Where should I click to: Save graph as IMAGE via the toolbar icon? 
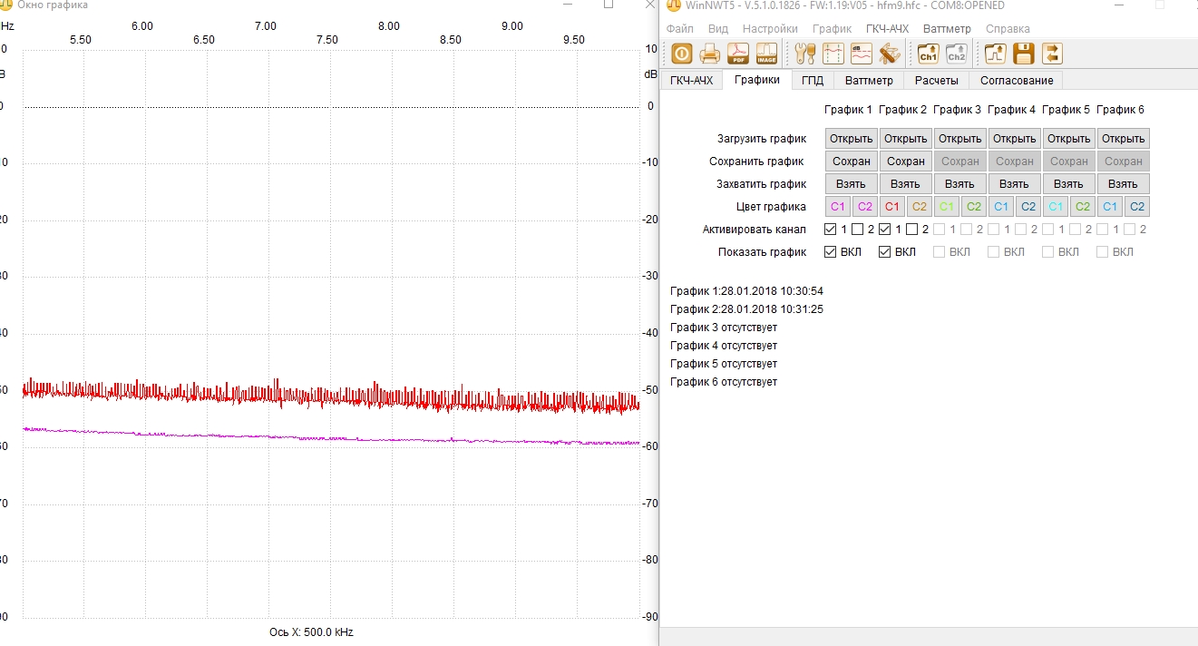(766, 54)
